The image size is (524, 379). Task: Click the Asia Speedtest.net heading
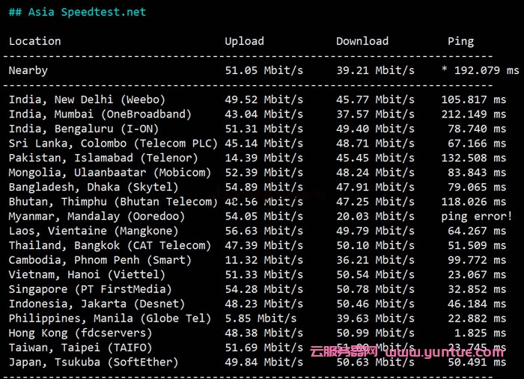pos(77,12)
